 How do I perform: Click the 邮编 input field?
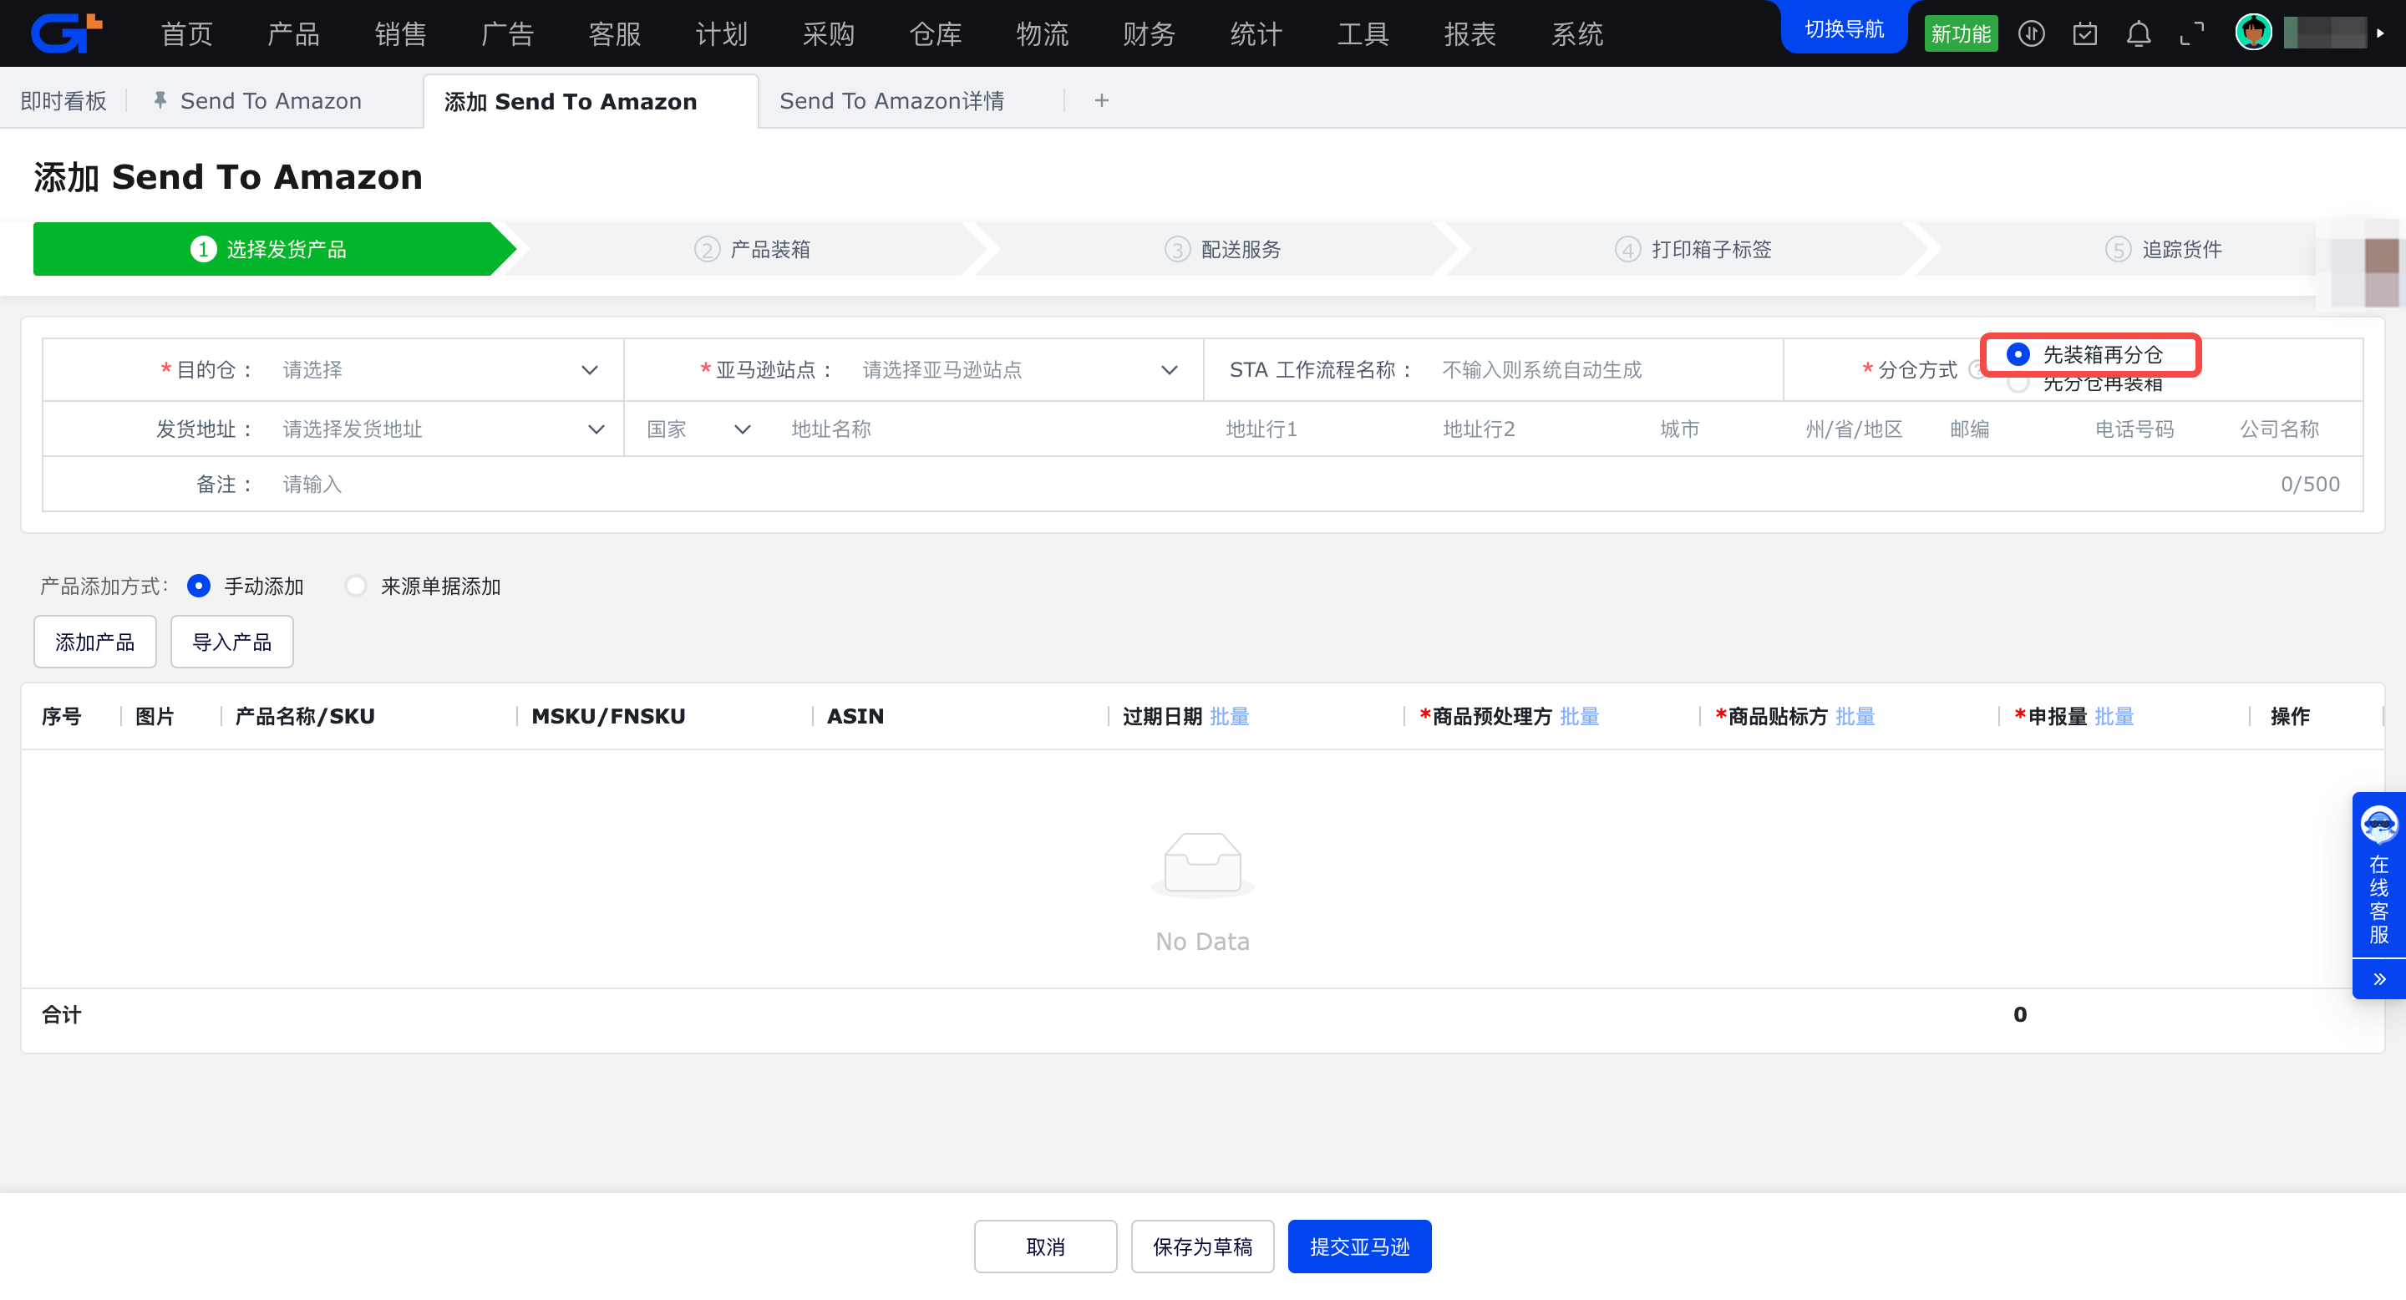2008,429
